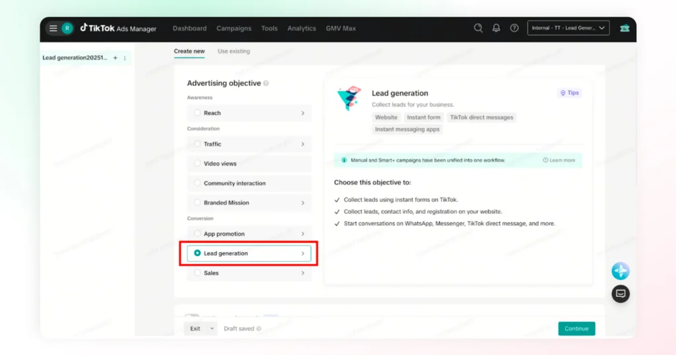Open the help question mark icon
676x355 pixels.
[x=514, y=28]
